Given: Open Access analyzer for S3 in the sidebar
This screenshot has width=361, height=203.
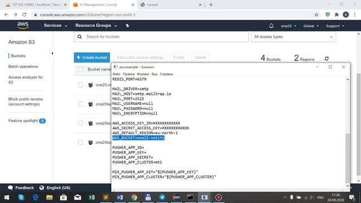Looking at the screenshot, I should [x=25, y=80].
